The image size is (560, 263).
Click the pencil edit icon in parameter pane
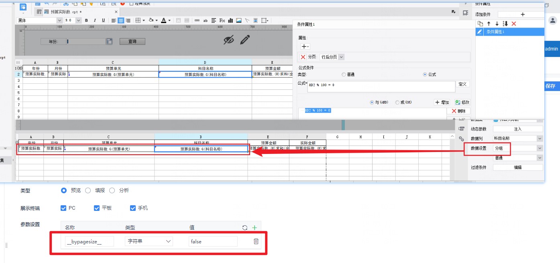pos(245,39)
